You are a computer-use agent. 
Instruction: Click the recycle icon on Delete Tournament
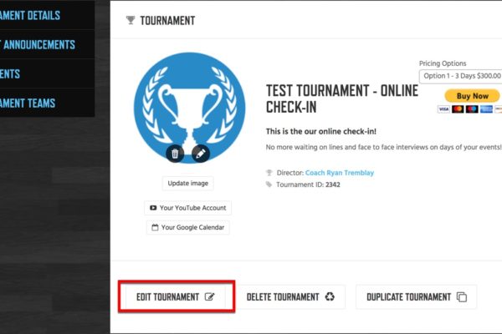click(x=330, y=296)
